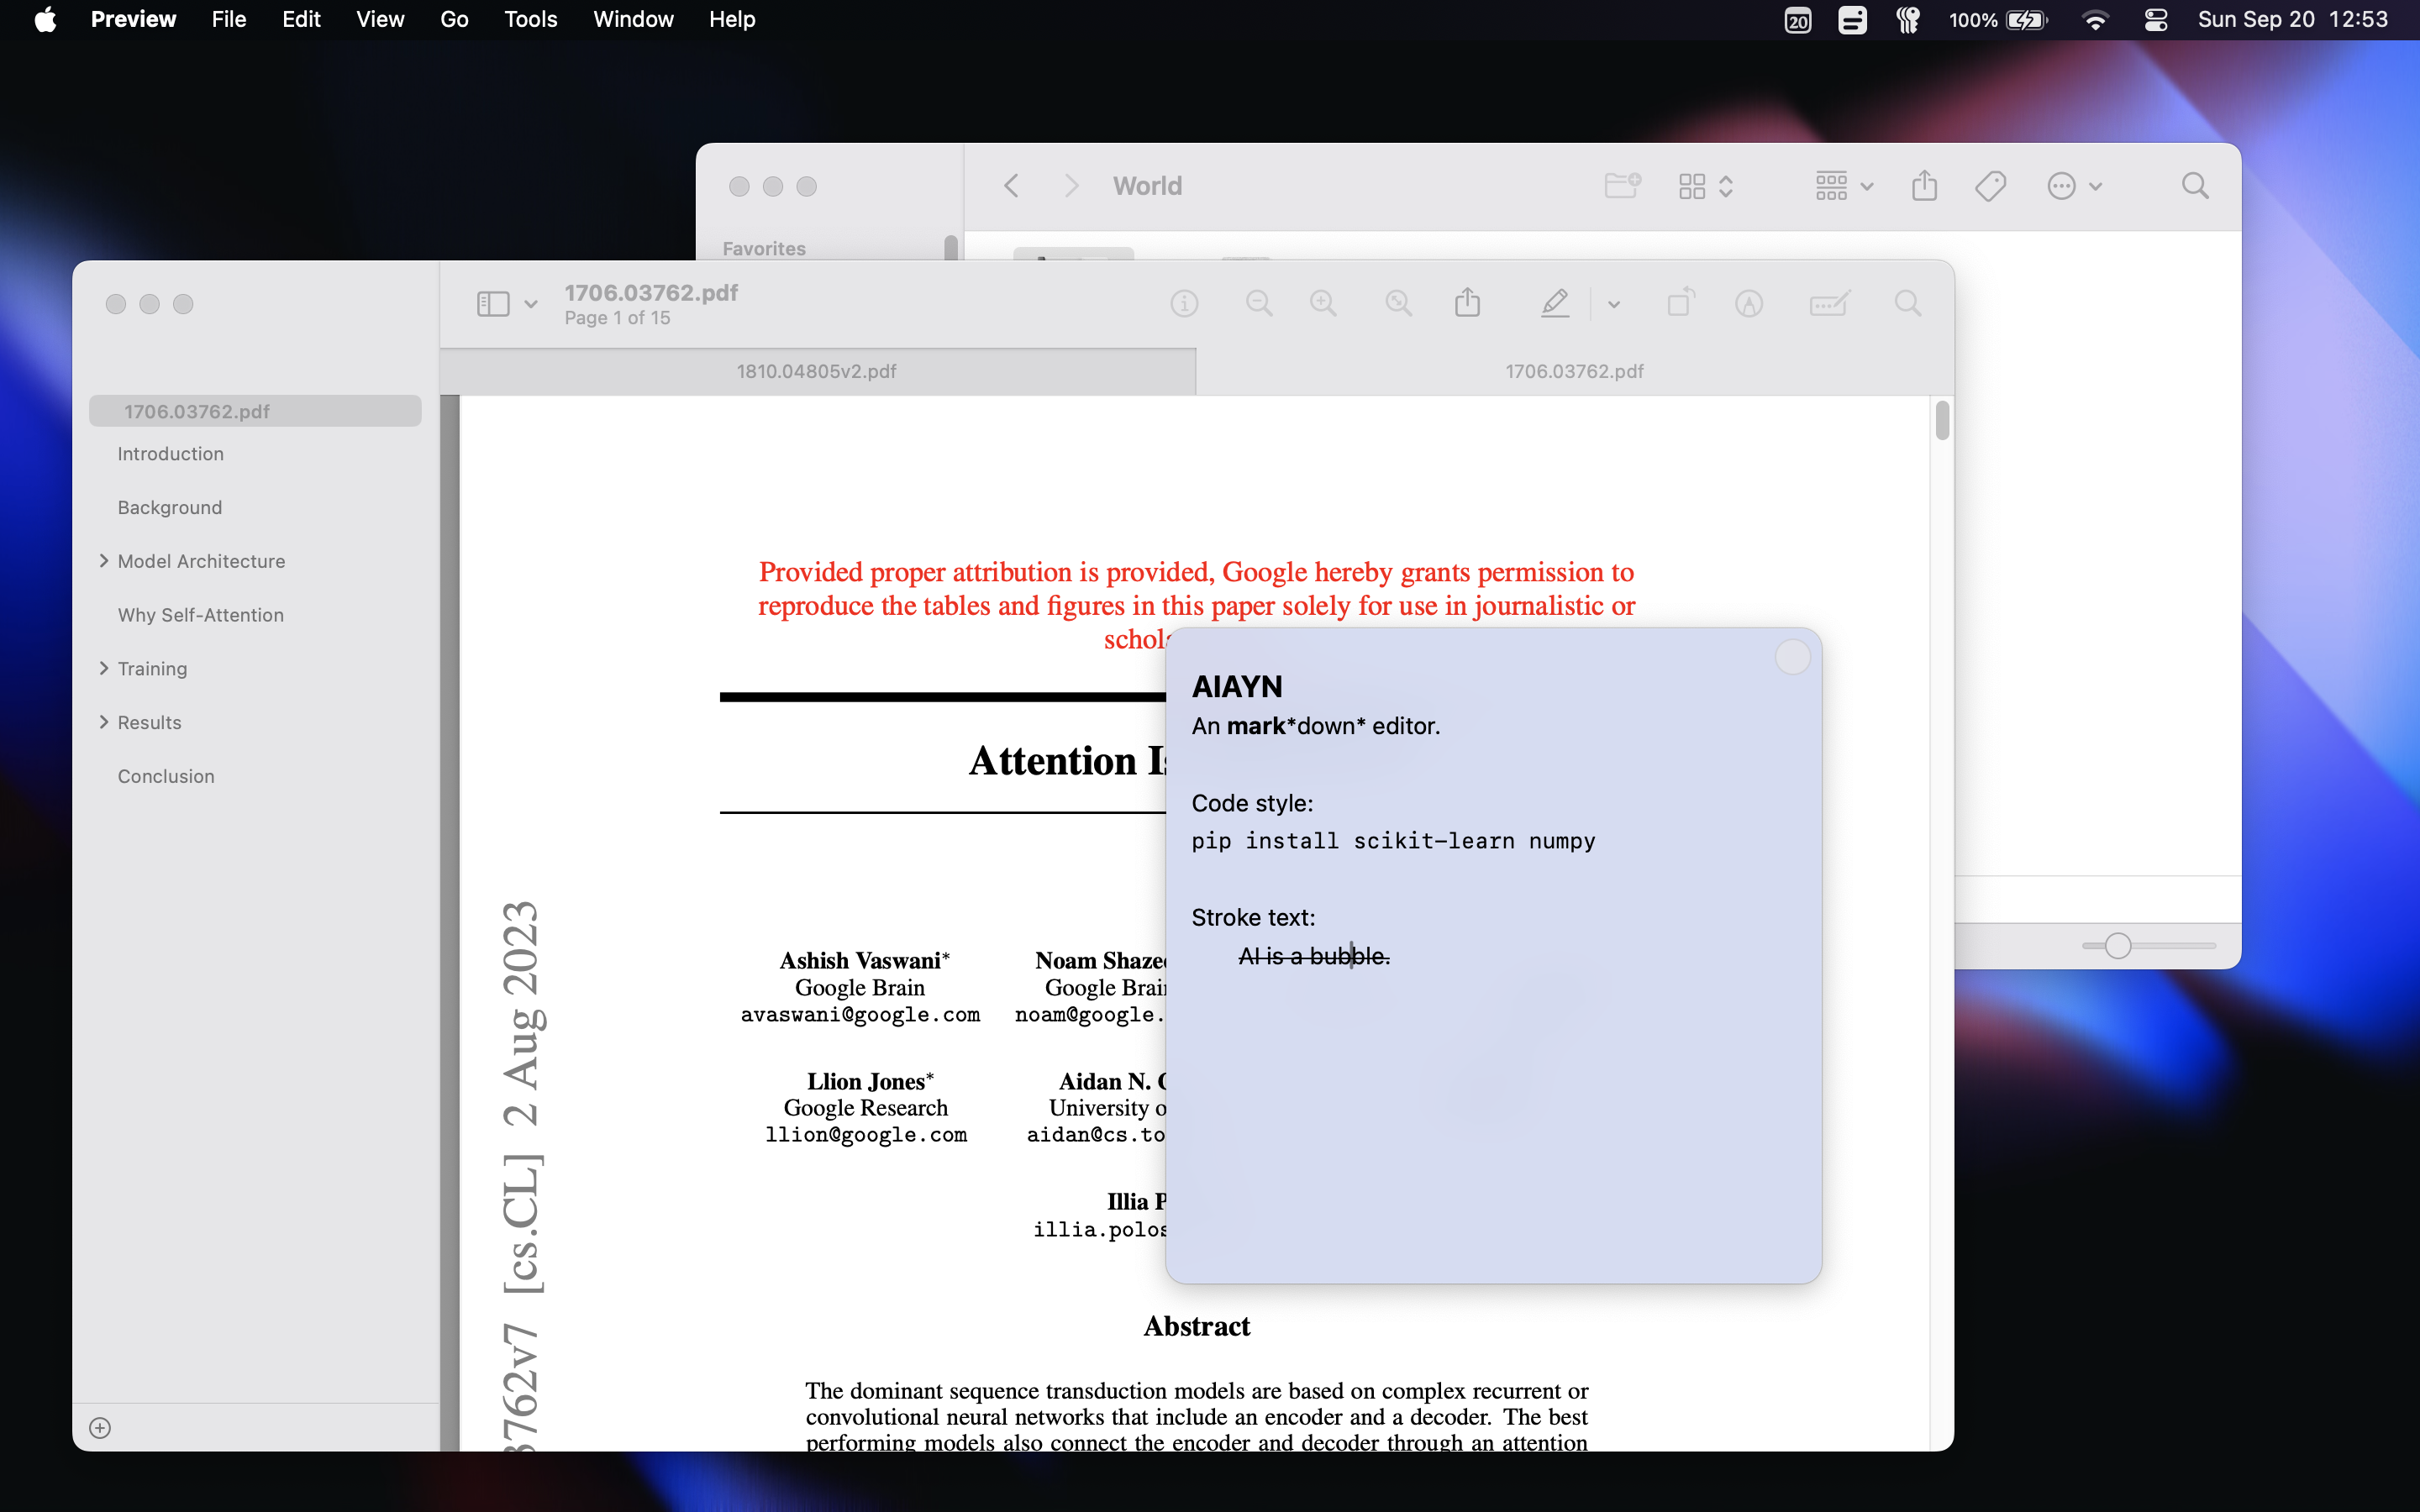2420x1512 pixels.
Task: Open Finder group-by options dropdown
Action: pyautogui.click(x=1844, y=186)
